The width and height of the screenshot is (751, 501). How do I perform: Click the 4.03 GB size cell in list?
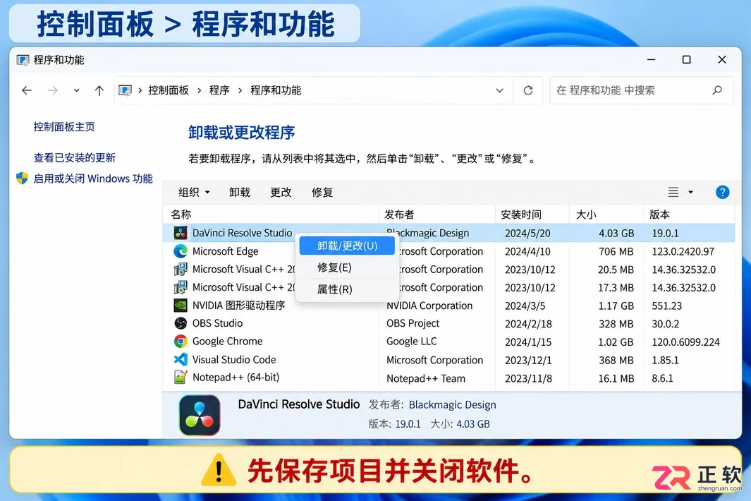[616, 233]
